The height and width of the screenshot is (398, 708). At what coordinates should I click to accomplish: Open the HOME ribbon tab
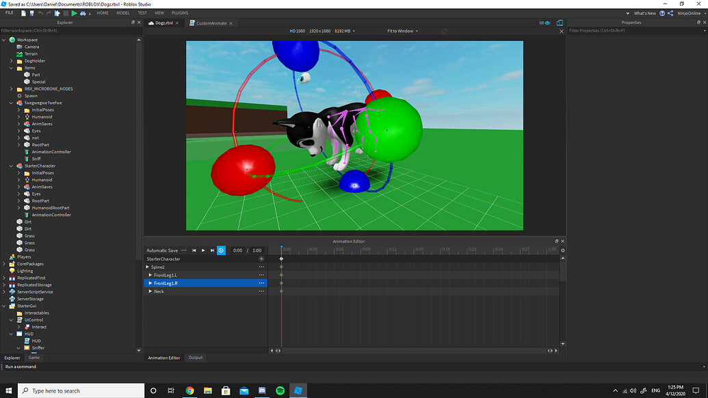[103, 13]
